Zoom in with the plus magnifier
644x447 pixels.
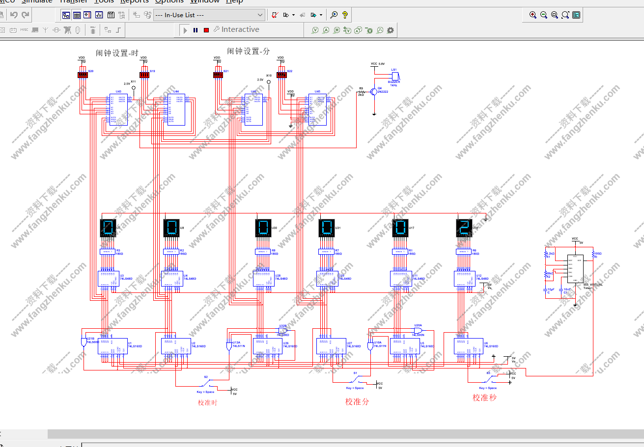click(533, 15)
